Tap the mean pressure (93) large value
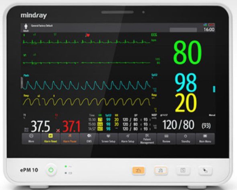Viewport: 237px width, 190px height. pyautogui.click(x=206, y=126)
